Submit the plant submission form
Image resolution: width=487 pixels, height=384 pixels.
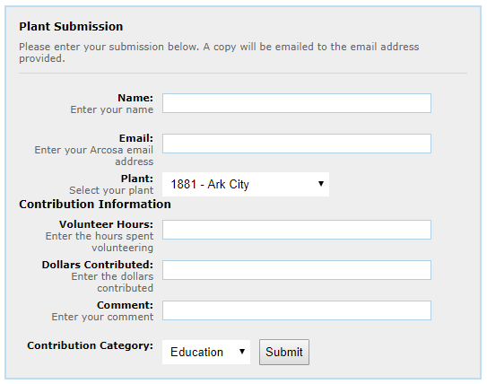tap(284, 352)
